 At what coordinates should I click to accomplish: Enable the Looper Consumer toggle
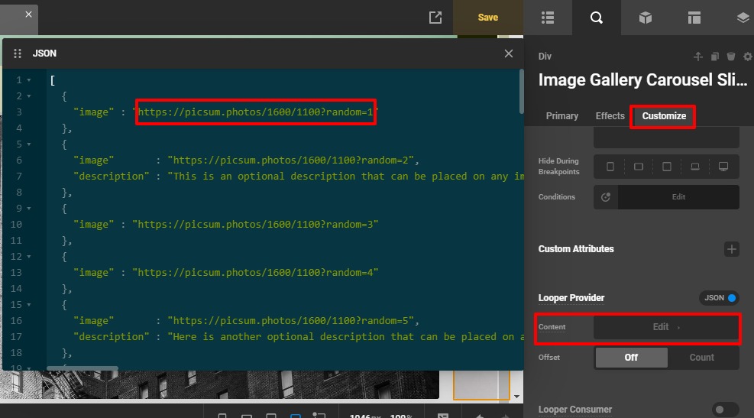click(725, 410)
